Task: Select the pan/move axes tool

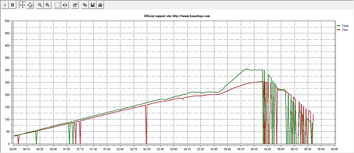Action: click(x=22, y=5)
